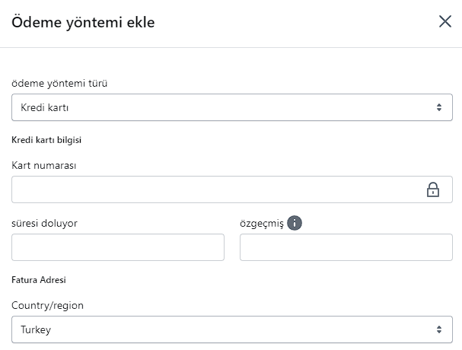Viewport: 462px width, 350px height.
Task: Click the 'süresi doluyor' label
Action: (x=45, y=223)
